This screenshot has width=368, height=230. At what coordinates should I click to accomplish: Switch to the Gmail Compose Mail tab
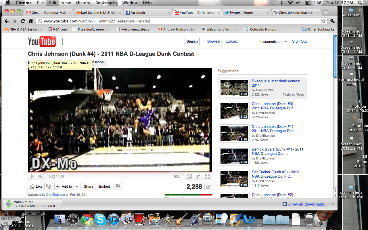click(48, 13)
